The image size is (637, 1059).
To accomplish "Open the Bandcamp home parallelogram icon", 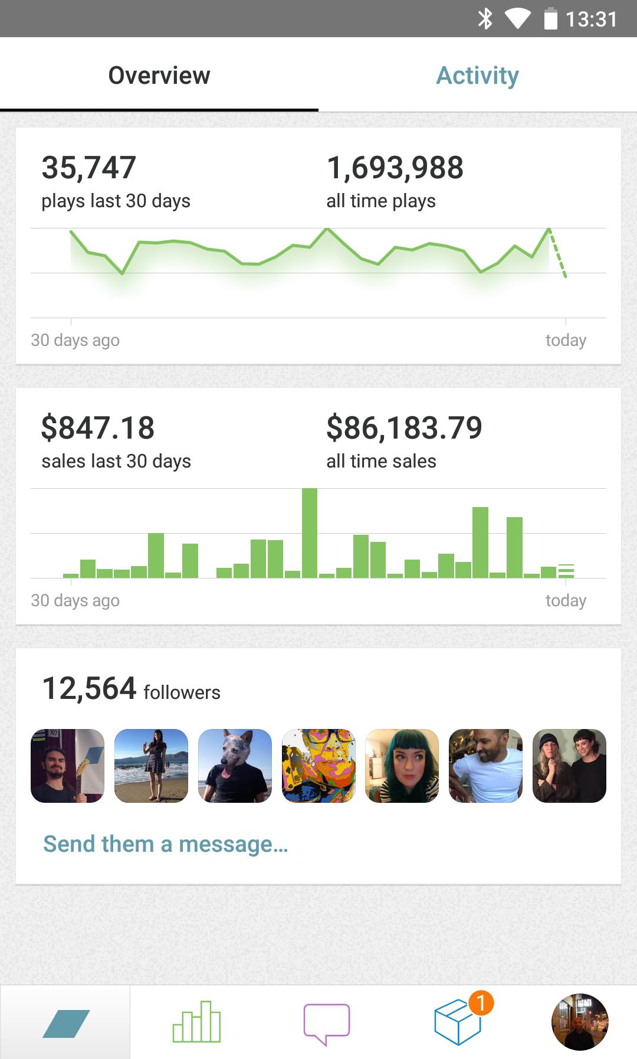I will click(65, 1023).
